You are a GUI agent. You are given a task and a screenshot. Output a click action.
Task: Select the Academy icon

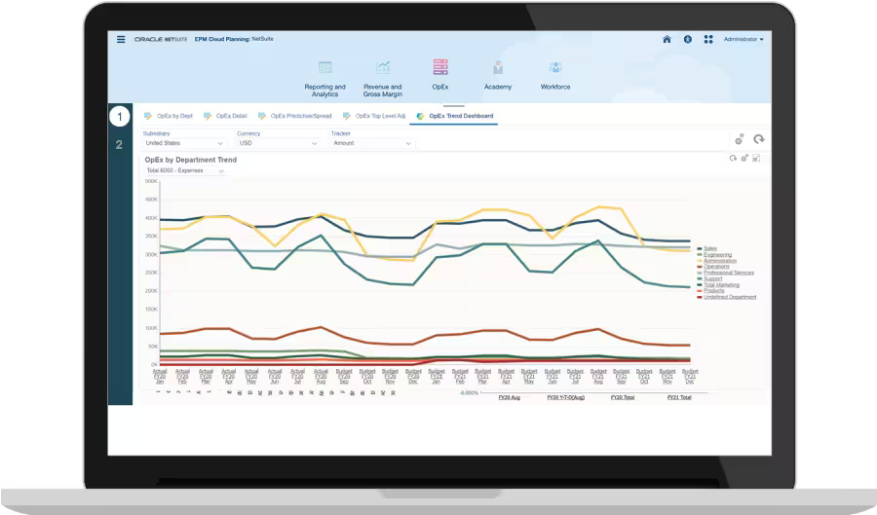498,68
